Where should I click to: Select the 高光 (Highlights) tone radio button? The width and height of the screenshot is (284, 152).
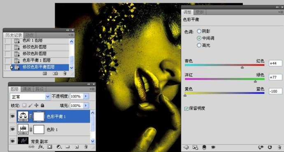(x=199, y=45)
